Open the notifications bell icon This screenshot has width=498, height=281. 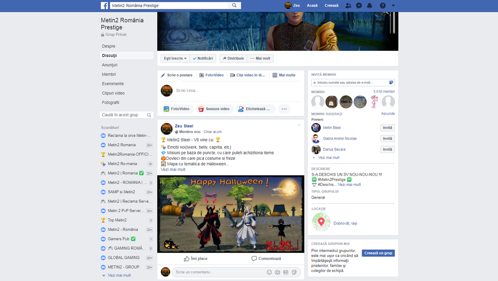370,5
